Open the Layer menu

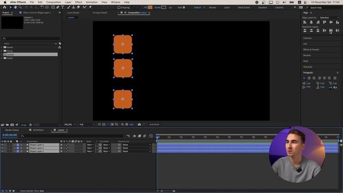pos(68,2)
